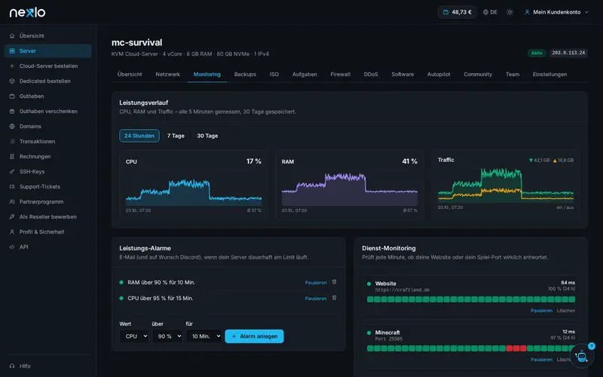Image resolution: width=603 pixels, height=377 pixels.
Task: Open the Übersicht home icon in sidebar
Action: pyautogui.click(x=12, y=35)
